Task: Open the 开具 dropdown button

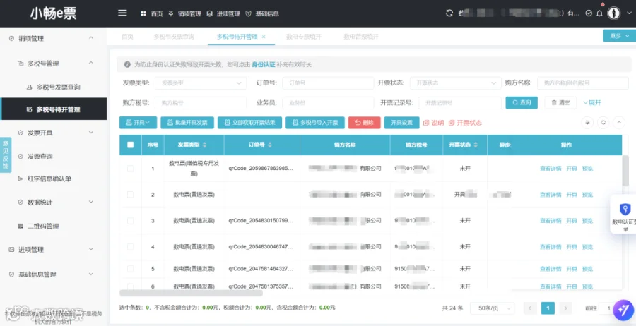Action: [138, 123]
